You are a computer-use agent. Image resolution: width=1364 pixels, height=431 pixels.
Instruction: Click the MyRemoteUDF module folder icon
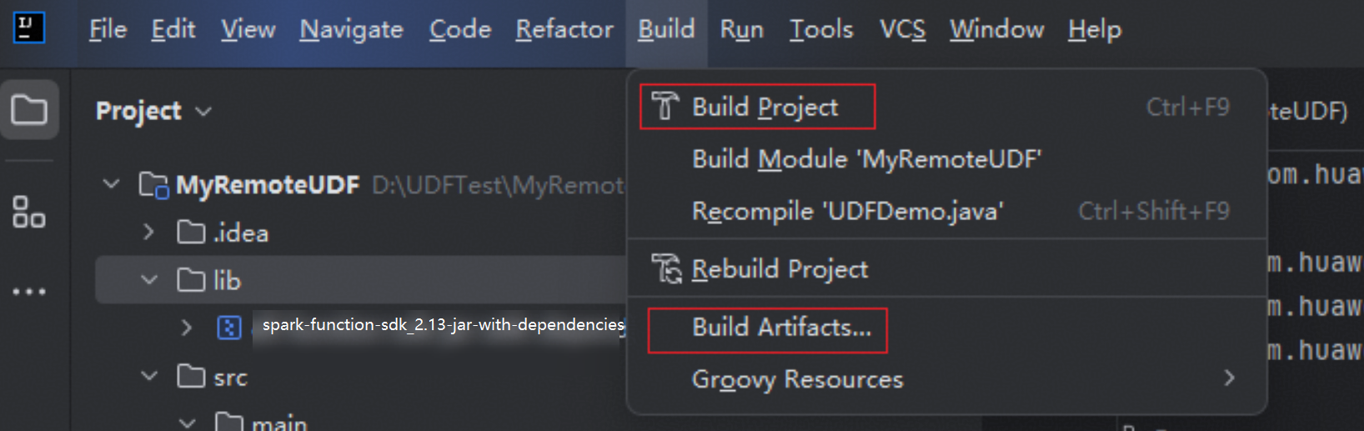153,184
